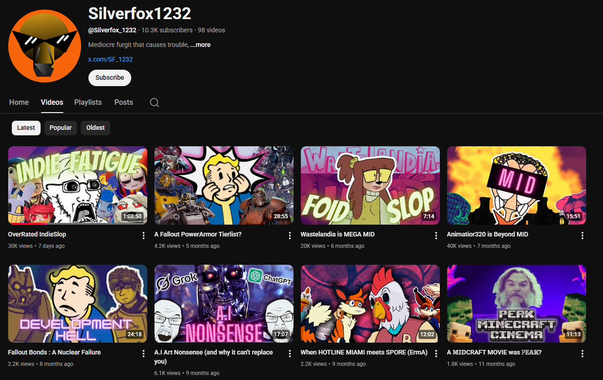Viewport: 603px width, 380px height.
Task: Open three-dot menu for Fallout PowerArmor Tierlist
Action: (x=290, y=236)
